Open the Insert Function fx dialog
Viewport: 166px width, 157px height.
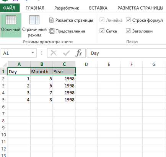pyautogui.click(x=79, y=53)
